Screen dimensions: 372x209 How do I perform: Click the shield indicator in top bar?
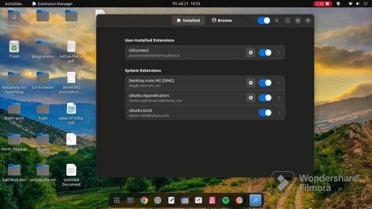coord(338,3)
